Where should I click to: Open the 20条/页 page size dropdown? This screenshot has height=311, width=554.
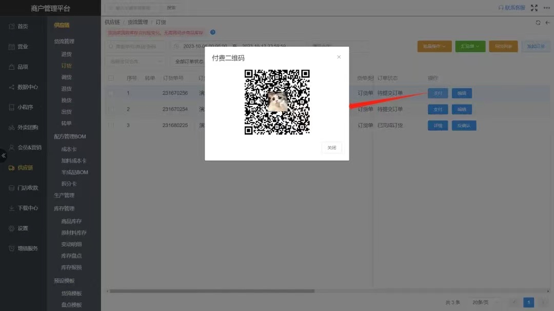(x=485, y=302)
